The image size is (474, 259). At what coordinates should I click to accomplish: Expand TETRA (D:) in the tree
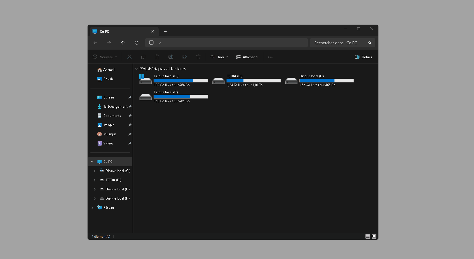point(95,180)
